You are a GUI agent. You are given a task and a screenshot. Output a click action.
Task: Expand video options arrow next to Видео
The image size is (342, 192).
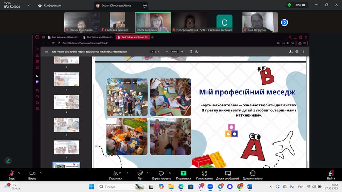pyautogui.click(x=40, y=173)
